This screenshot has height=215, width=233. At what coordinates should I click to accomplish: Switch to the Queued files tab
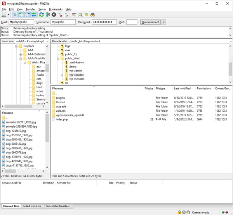tap(11, 206)
